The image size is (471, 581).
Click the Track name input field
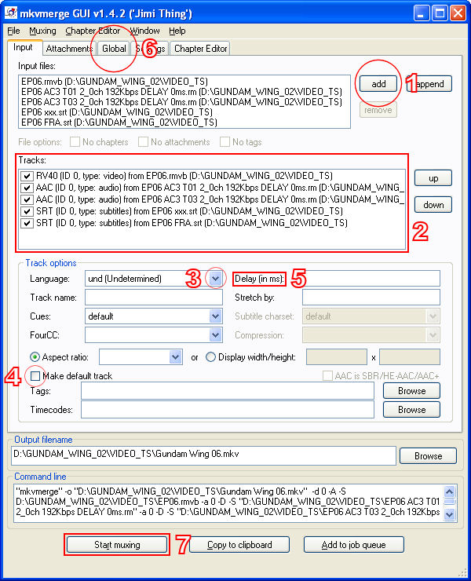tap(154, 298)
